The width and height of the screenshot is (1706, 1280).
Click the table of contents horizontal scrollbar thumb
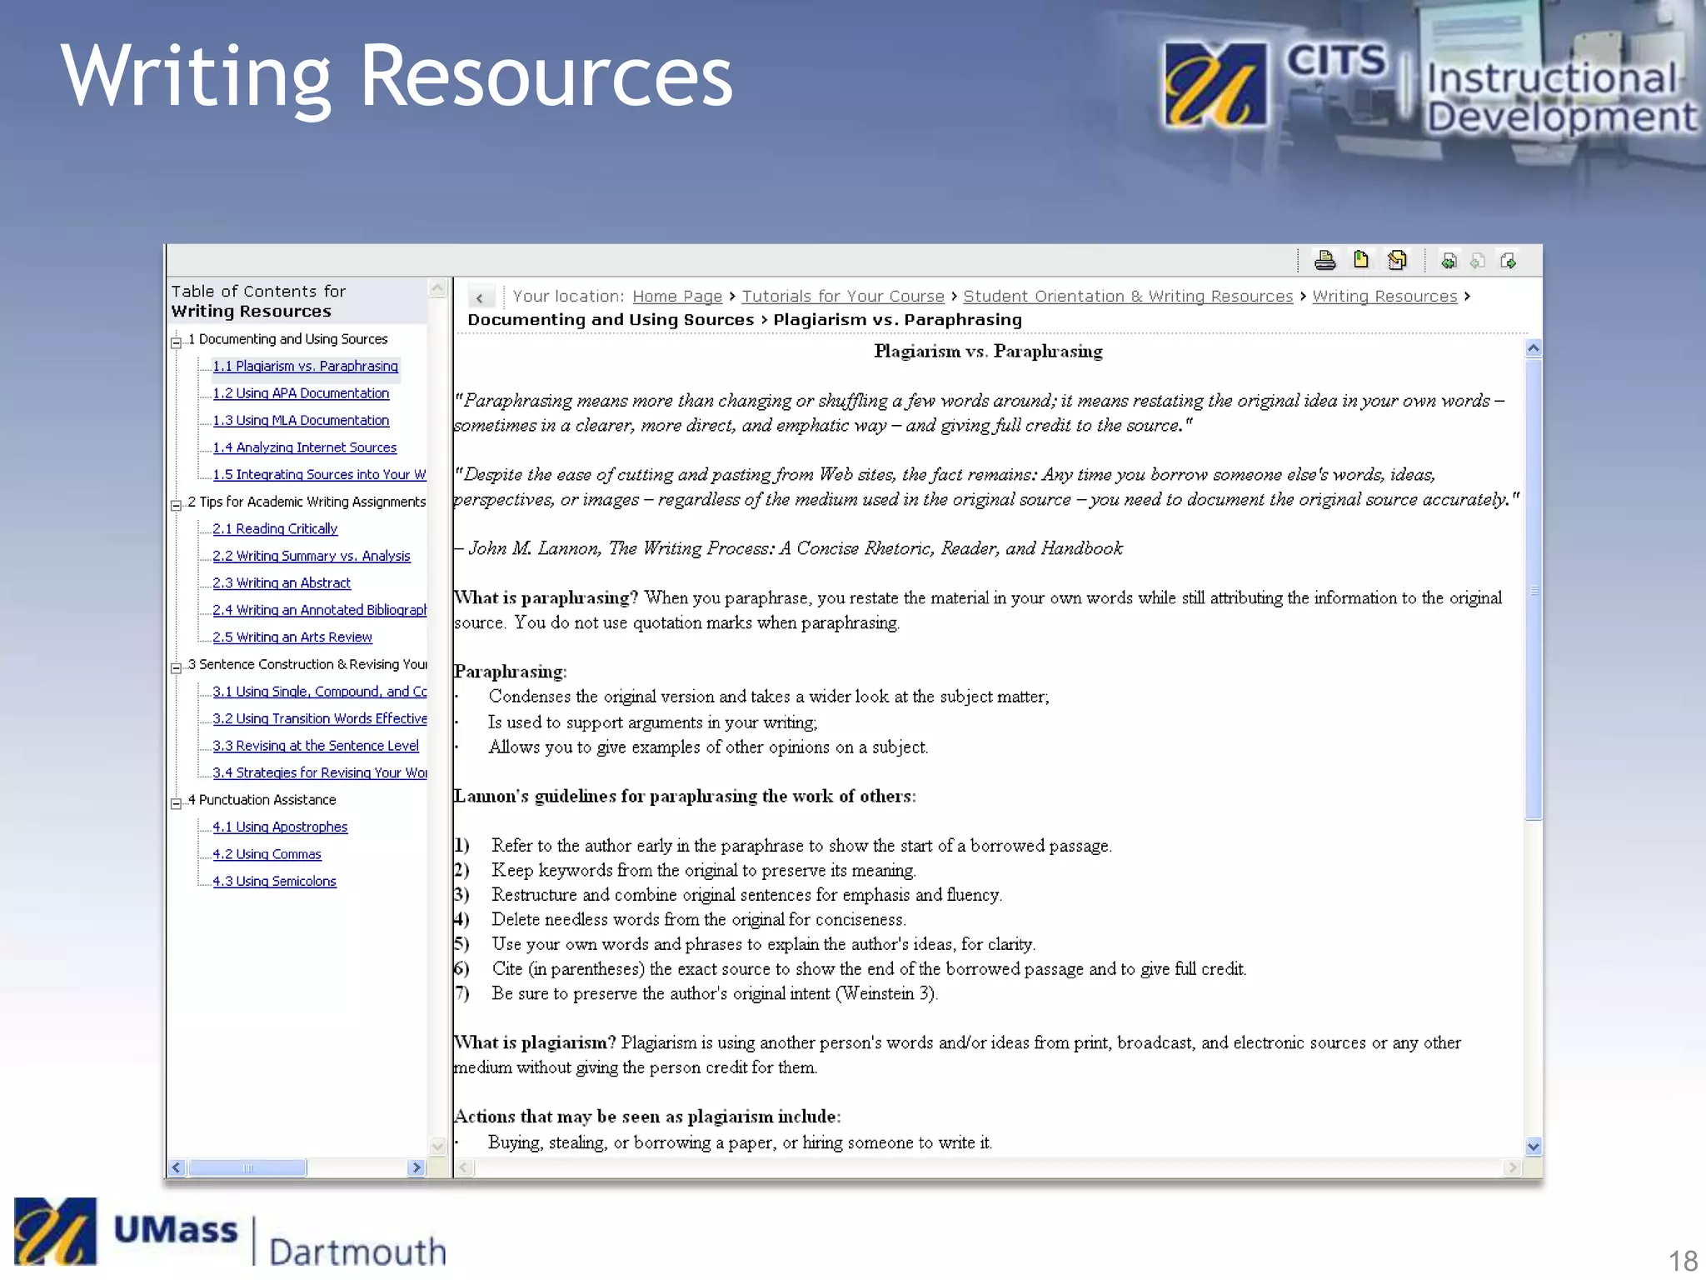(x=247, y=1167)
